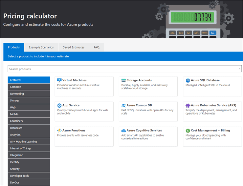The image size is (243, 186).
Task: Click the Storage Accounts icon
Action: pyautogui.click(x=123, y=80)
